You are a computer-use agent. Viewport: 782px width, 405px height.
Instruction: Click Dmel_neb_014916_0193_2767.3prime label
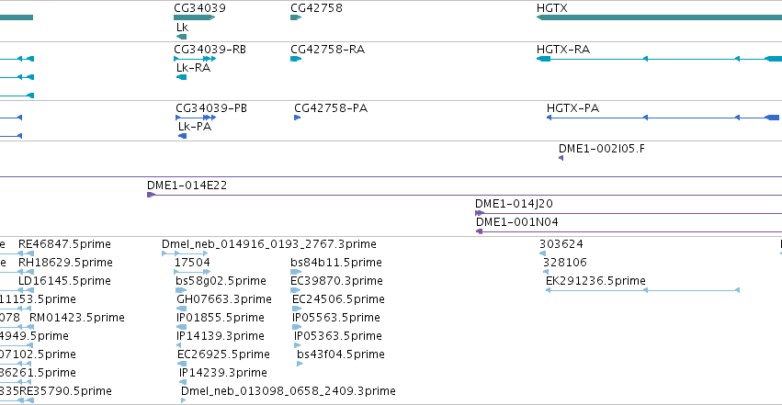pos(269,244)
